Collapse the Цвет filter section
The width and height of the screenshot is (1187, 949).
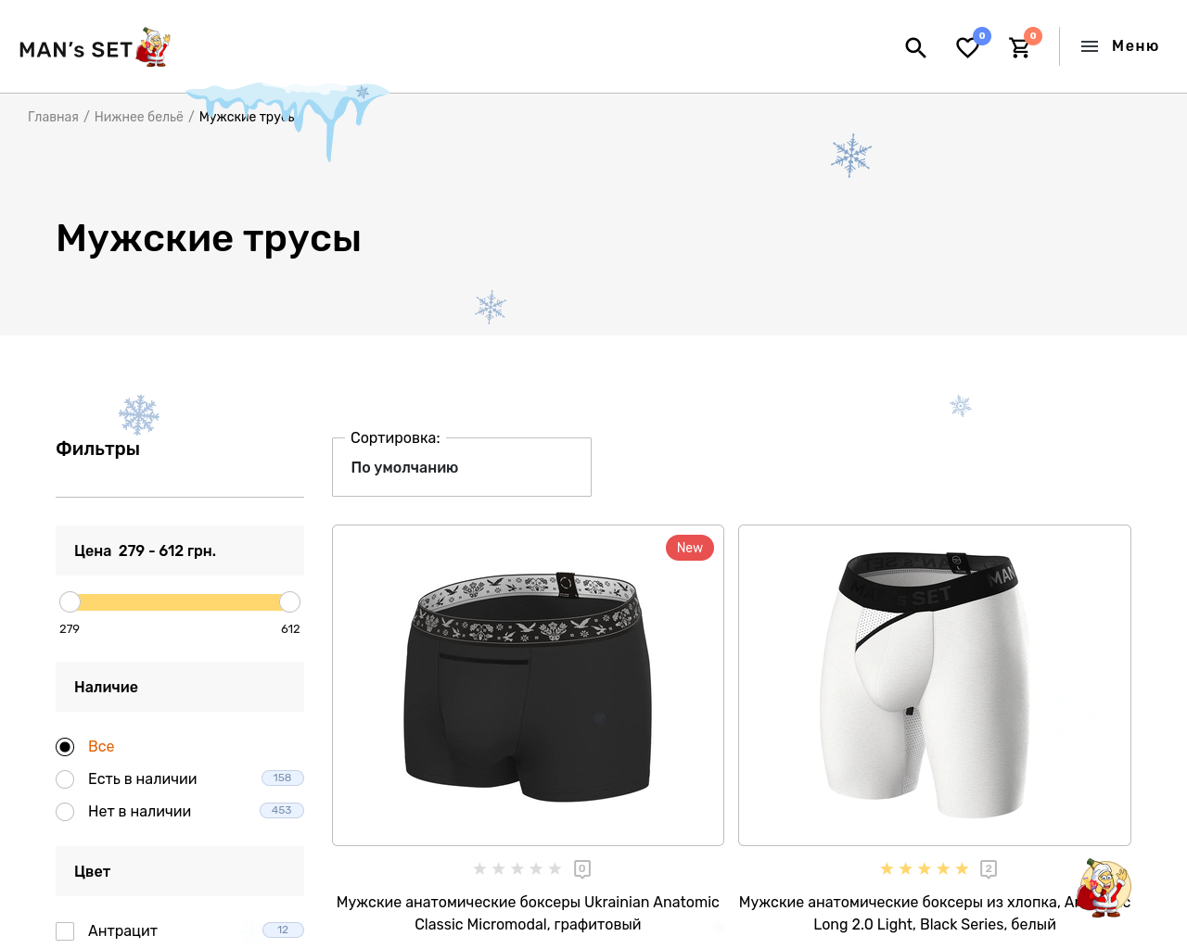180,871
